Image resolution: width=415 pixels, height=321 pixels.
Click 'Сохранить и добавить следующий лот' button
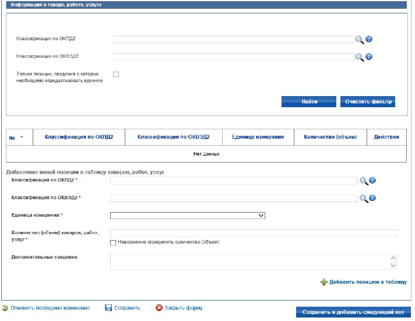(x=353, y=312)
